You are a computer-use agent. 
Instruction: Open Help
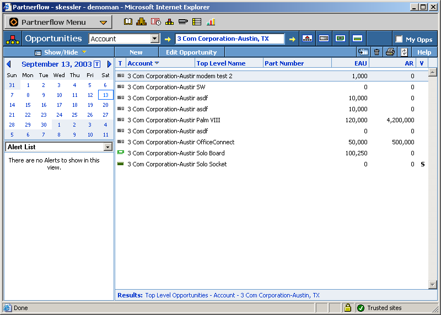[424, 52]
